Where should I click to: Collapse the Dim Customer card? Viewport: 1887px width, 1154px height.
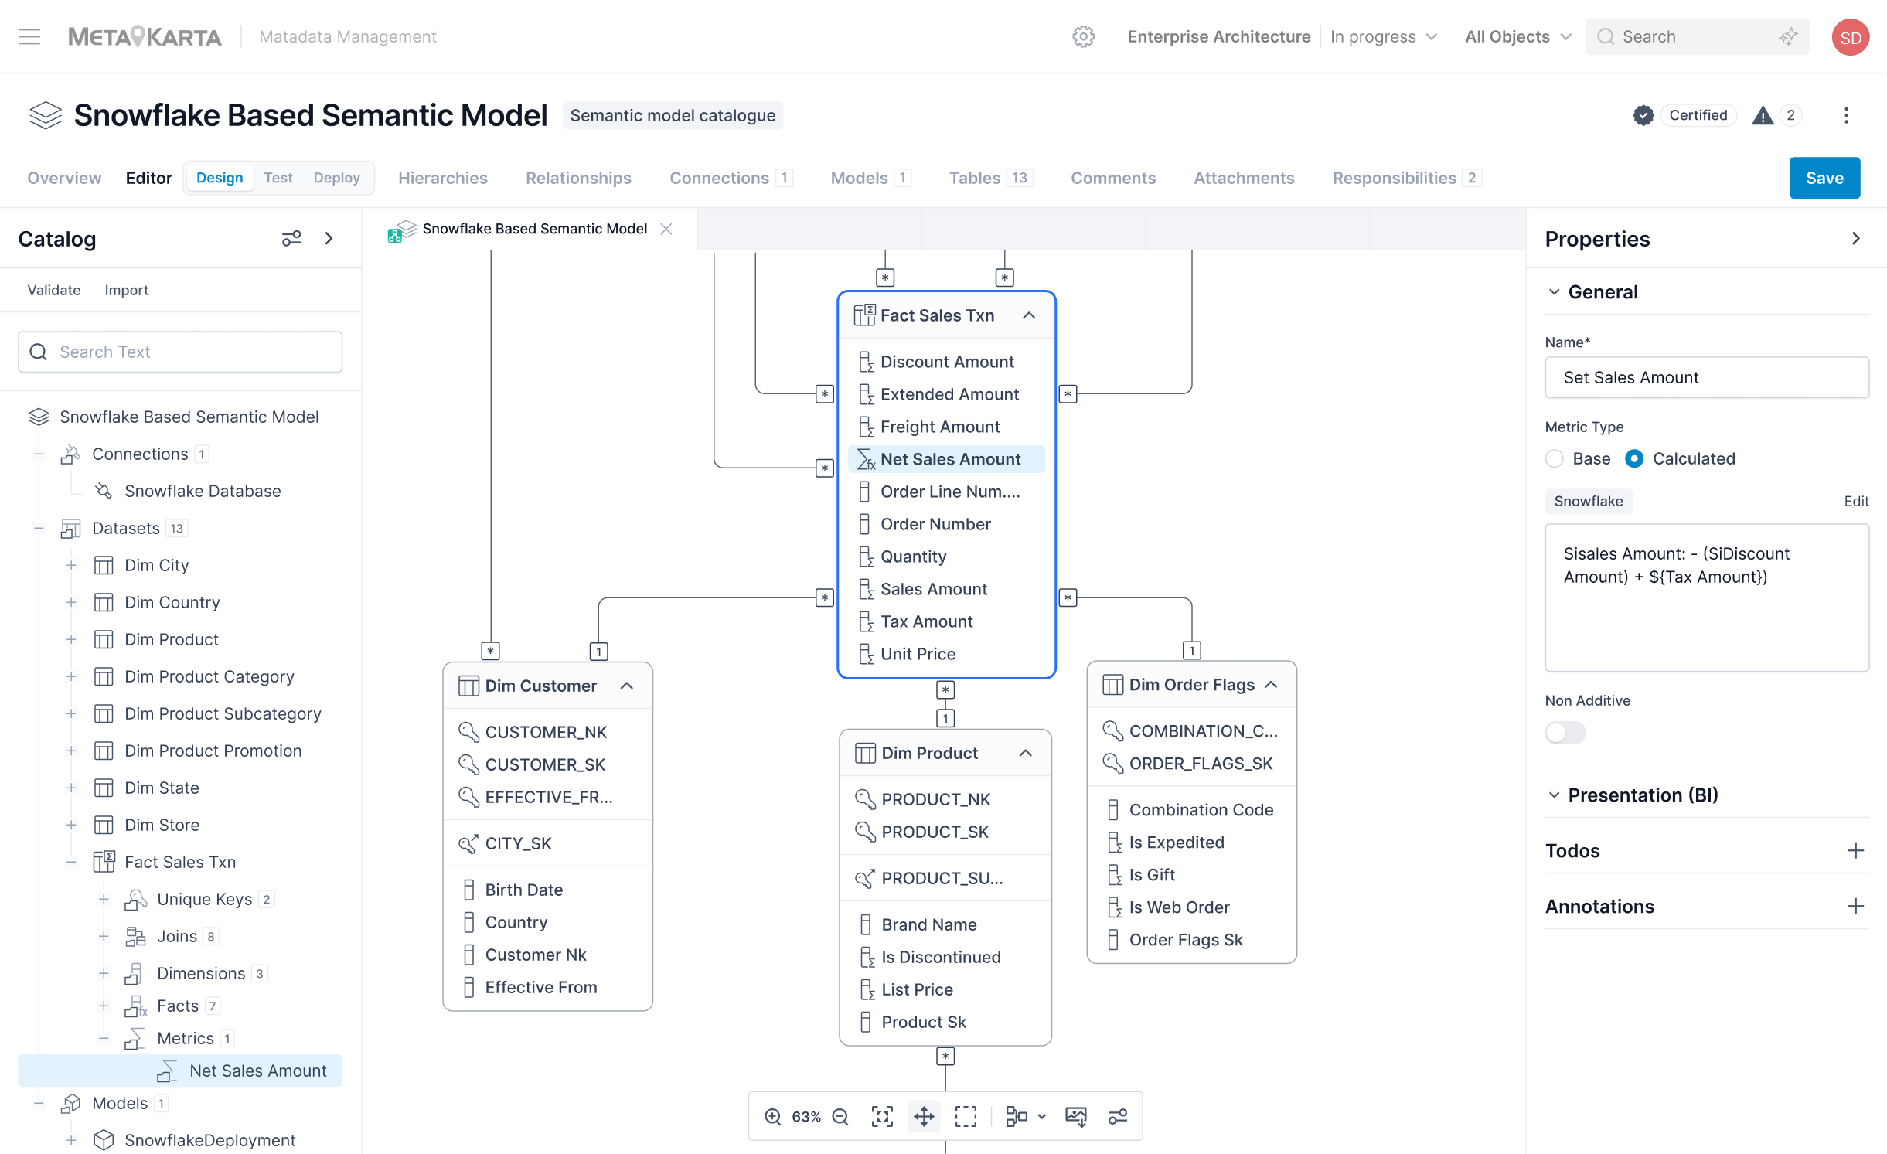pyautogui.click(x=627, y=686)
